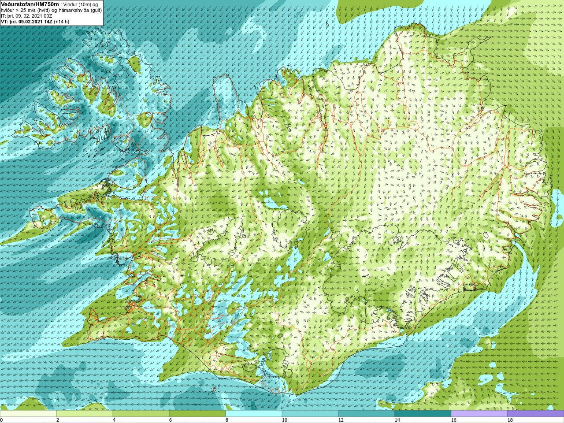
Task: Select the light green 2–4 m/s legend swatch
Action: pos(85,414)
